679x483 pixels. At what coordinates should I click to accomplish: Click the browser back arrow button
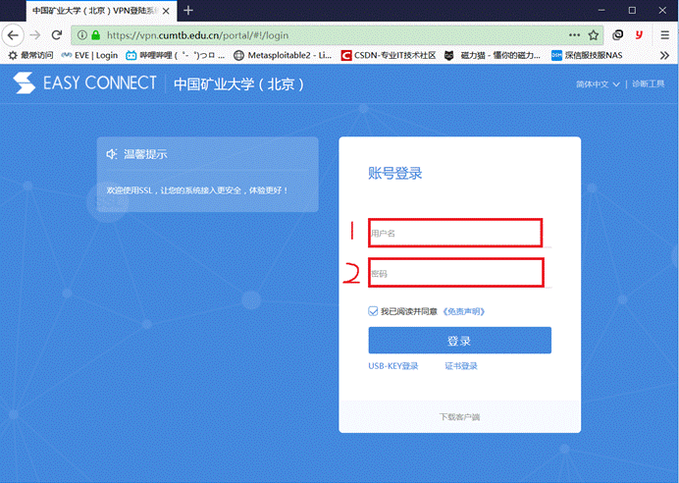pos(13,34)
